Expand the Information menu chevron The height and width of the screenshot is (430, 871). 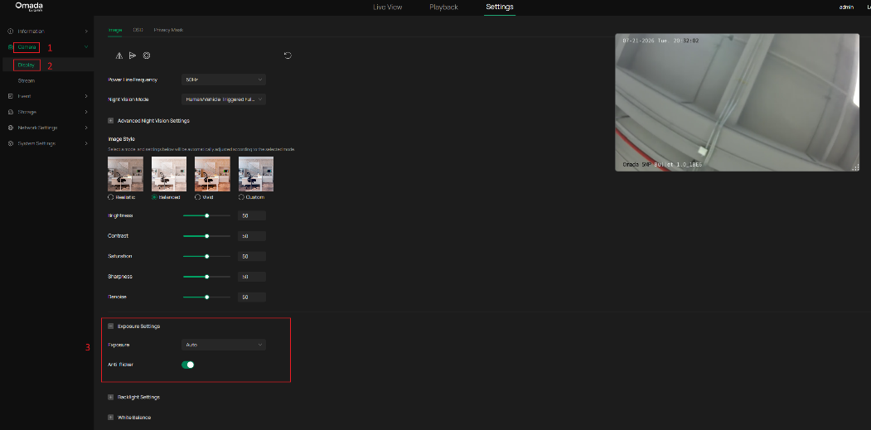click(86, 31)
